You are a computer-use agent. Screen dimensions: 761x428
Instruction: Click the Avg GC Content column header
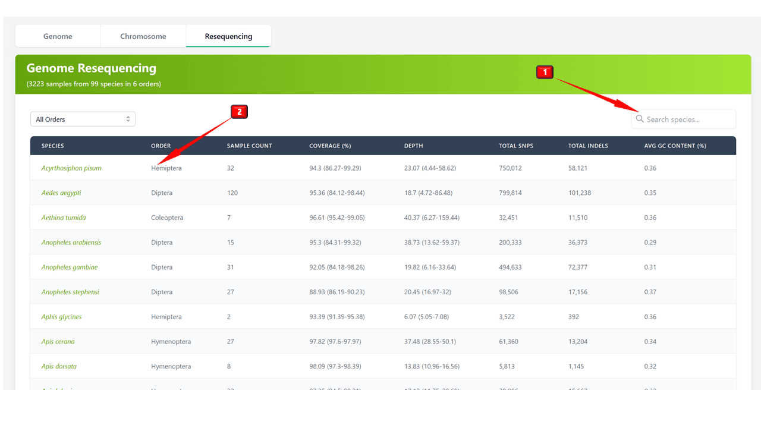[x=675, y=146]
